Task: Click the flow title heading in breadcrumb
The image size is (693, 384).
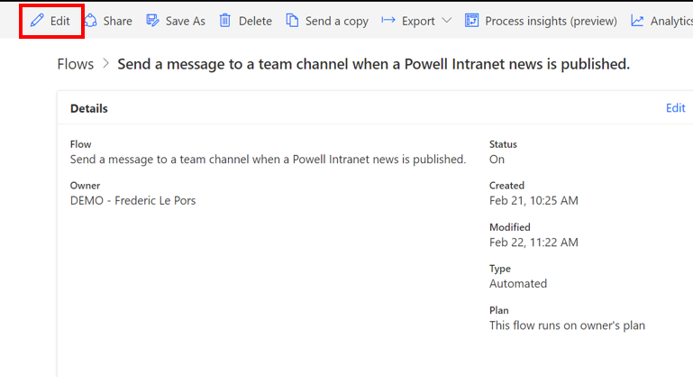Action: [x=373, y=64]
